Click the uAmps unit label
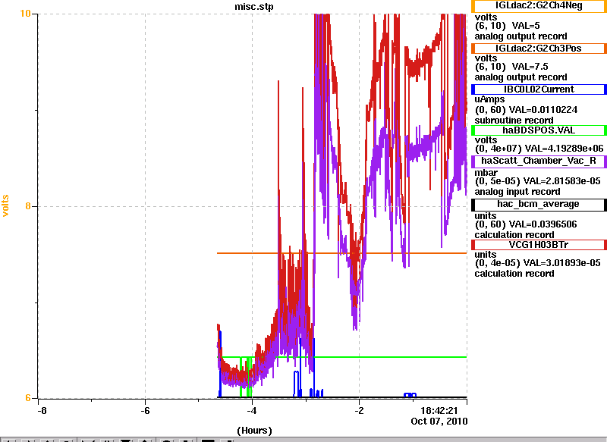Screen dimensions: 607x442 pyautogui.click(x=489, y=99)
